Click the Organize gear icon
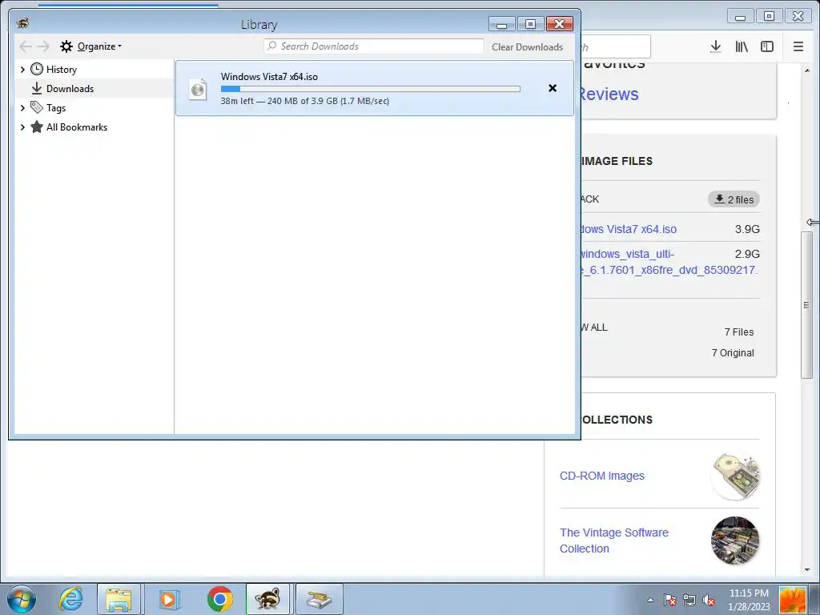This screenshot has height=615, width=820. pos(66,46)
